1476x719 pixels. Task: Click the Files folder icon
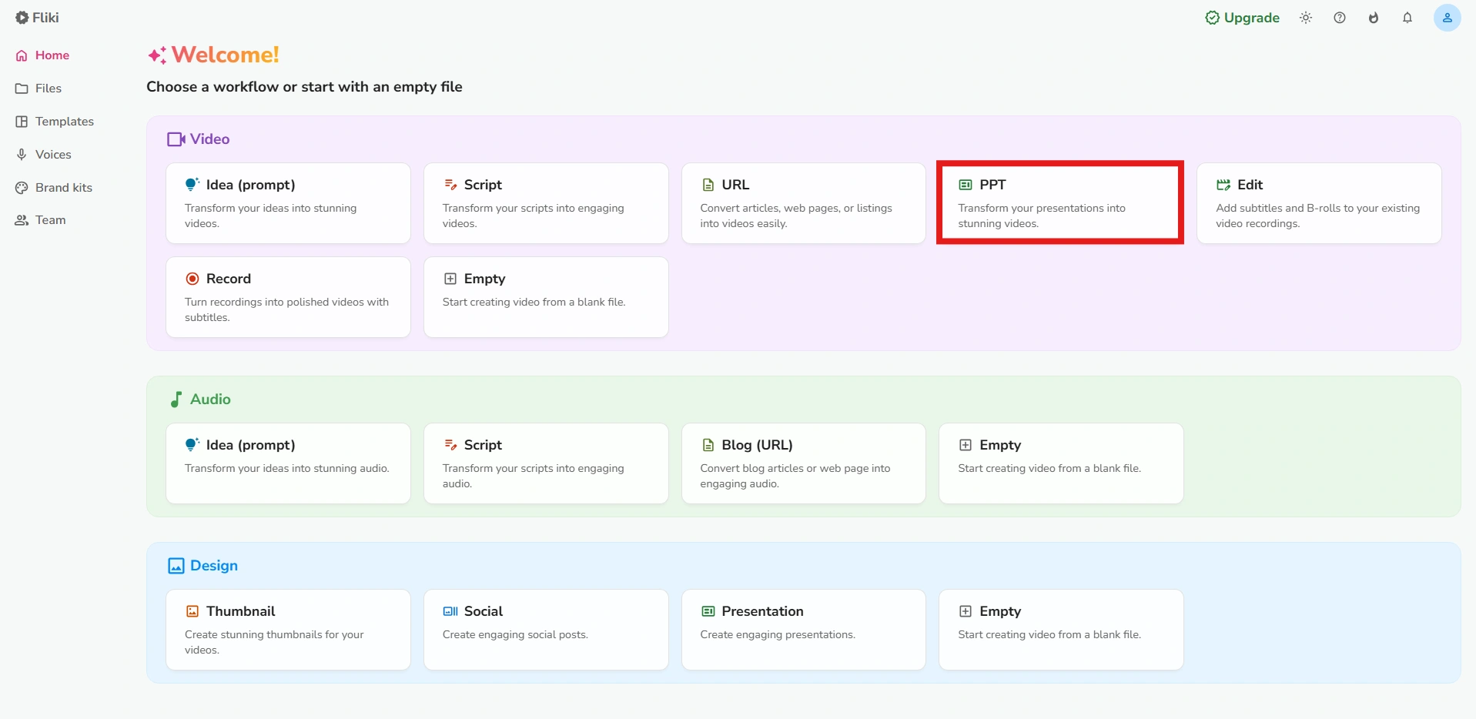22,89
